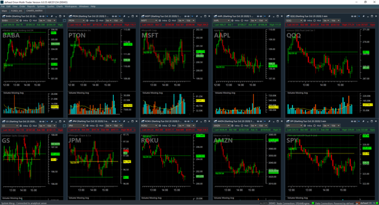Click the link icons in QQQ chart title bar

(354, 16)
